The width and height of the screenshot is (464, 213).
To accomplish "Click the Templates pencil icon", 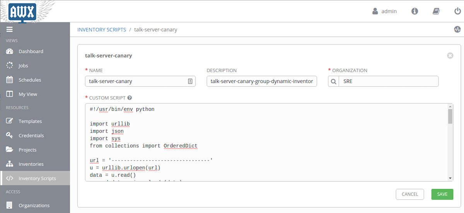I will 10,121.
